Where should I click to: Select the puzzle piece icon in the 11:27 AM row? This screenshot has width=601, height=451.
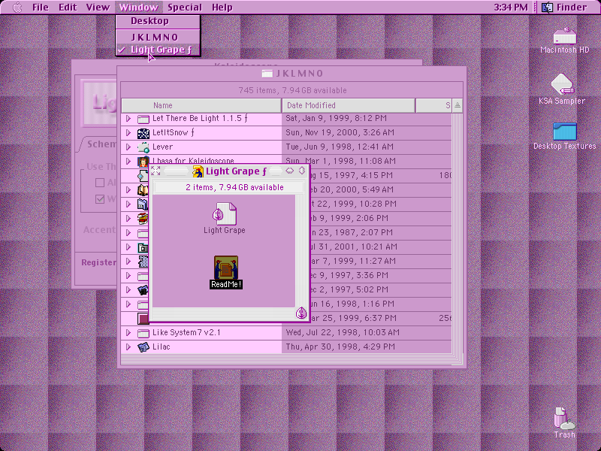point(143,262)
